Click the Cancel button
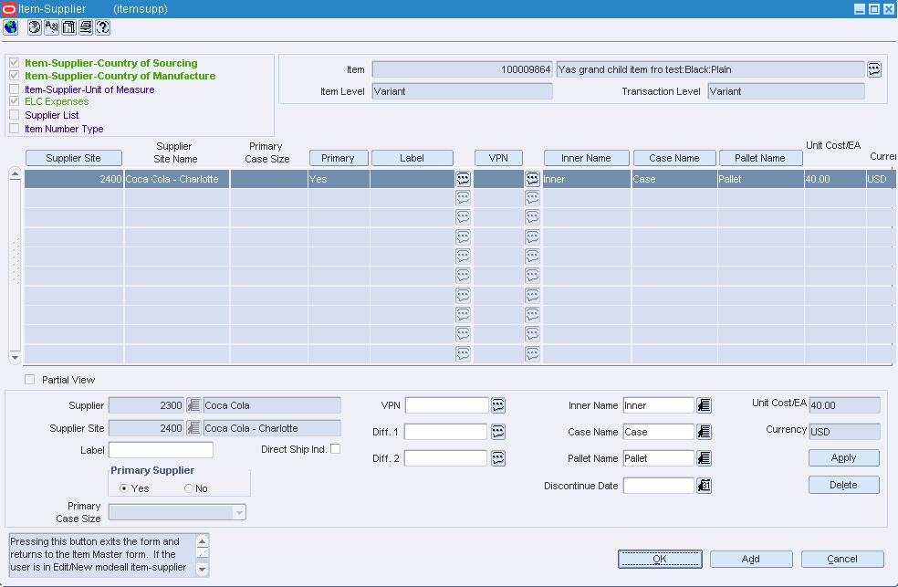Viewport: 898px width, 587px height. pos(841,559)
